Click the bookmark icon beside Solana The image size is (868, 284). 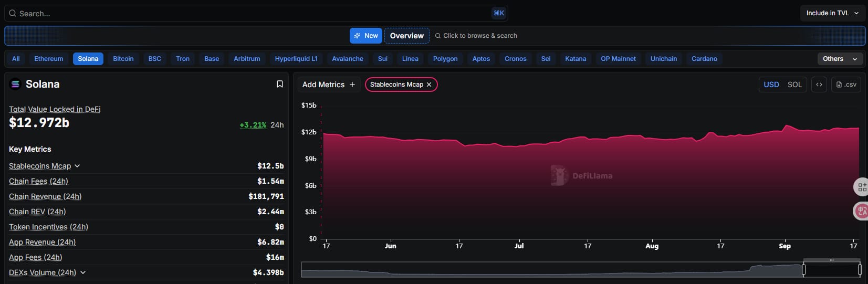280,84
